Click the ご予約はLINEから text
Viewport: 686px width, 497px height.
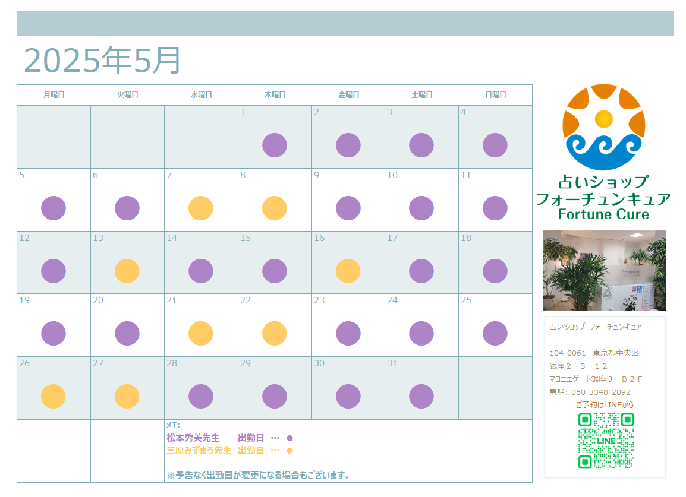(605, 405)
